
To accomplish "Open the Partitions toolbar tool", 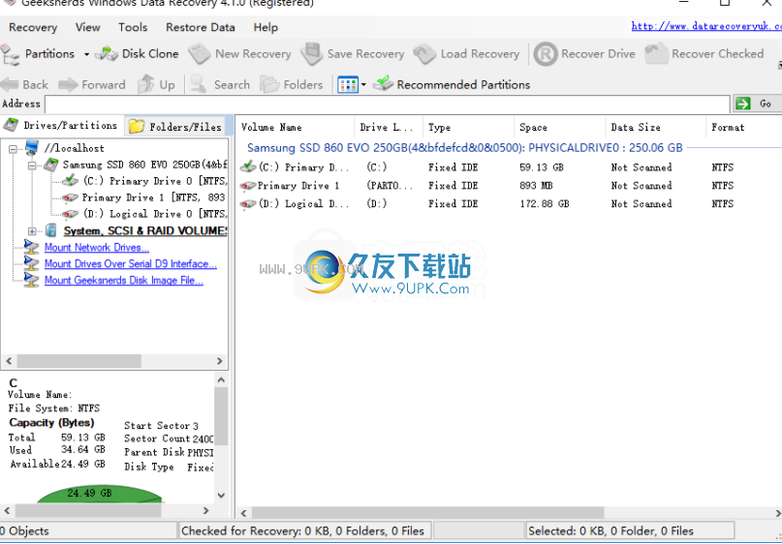I will tap(38, 54).
